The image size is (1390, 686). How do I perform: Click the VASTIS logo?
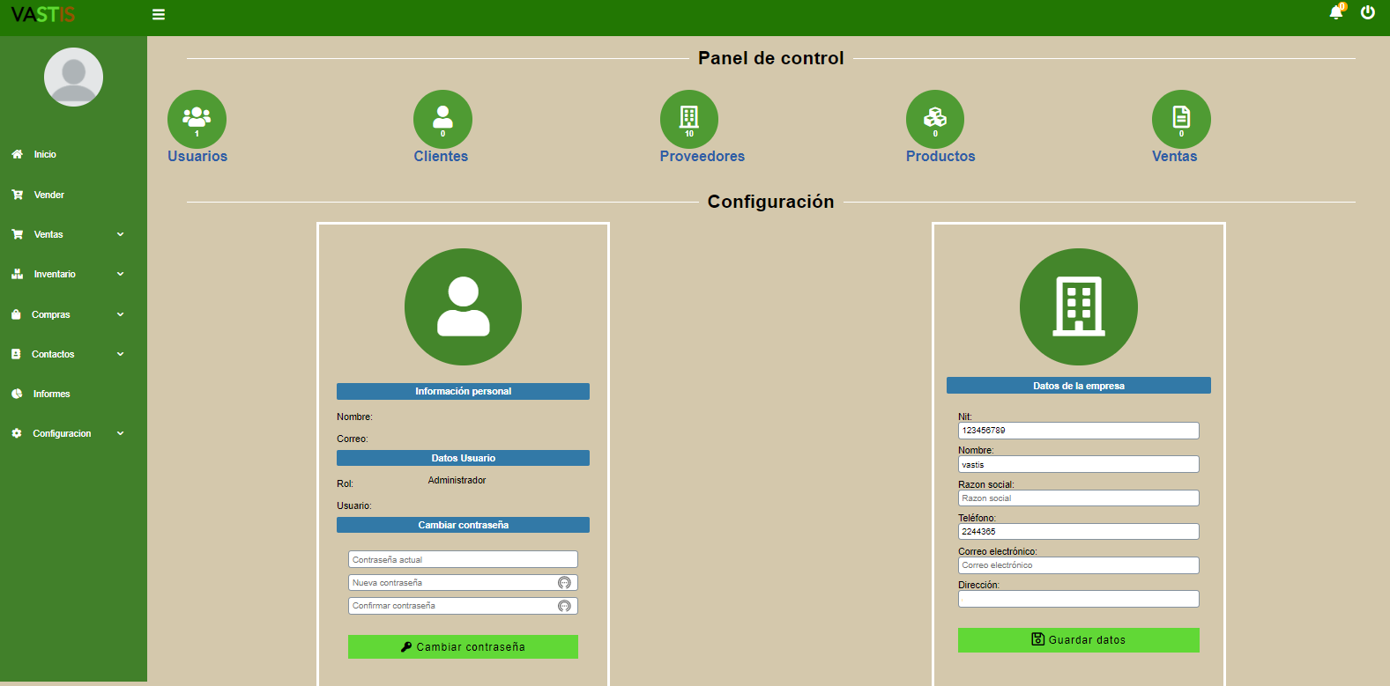[x=43, y=14]
